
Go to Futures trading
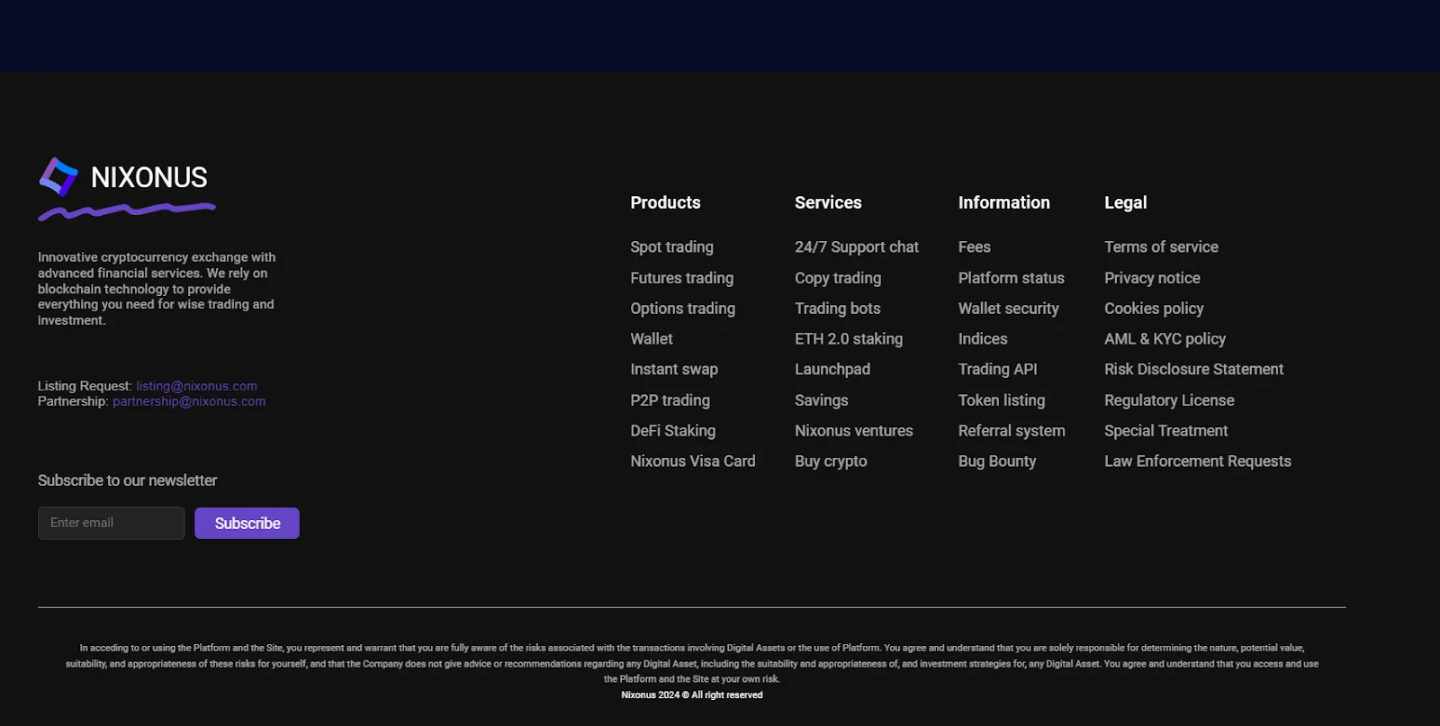click(x=681, y=278)
